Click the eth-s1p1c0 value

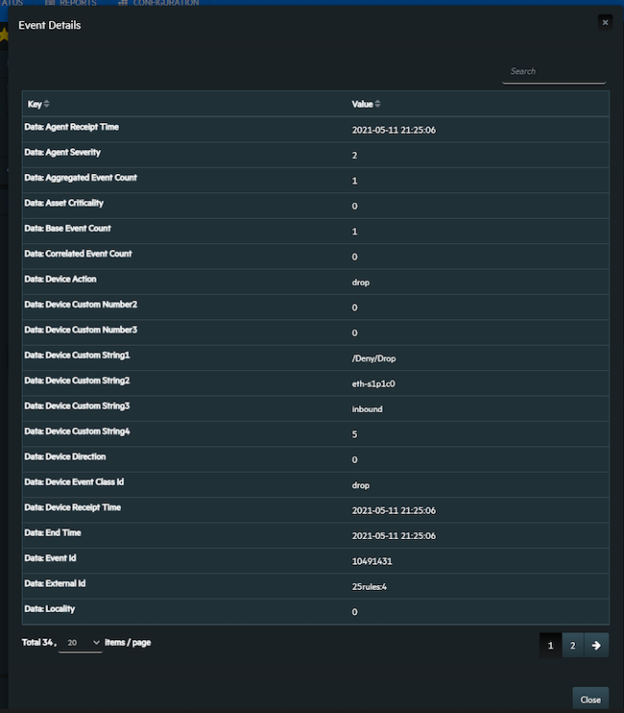[372, 382]
